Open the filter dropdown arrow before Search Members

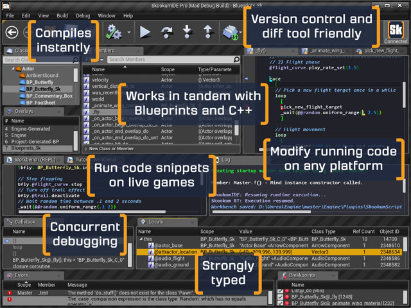tap(101, 60)
